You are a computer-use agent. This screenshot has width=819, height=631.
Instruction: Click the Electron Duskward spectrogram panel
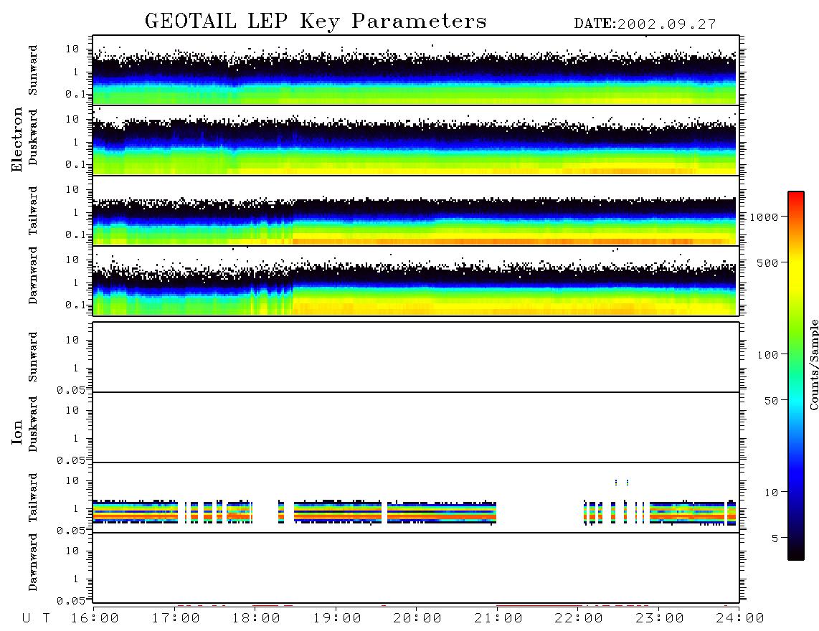tap(416, 141)
